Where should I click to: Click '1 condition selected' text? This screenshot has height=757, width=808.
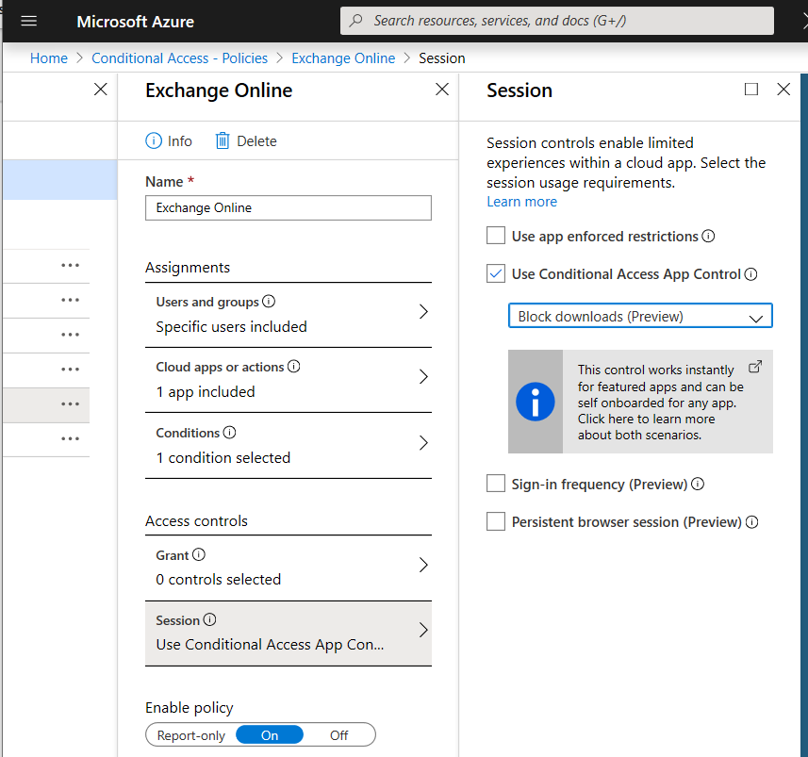223,457
